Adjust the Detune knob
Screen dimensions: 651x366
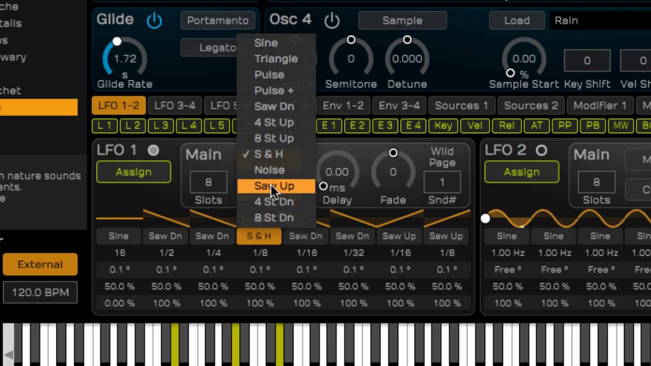[x=407, y=58]
